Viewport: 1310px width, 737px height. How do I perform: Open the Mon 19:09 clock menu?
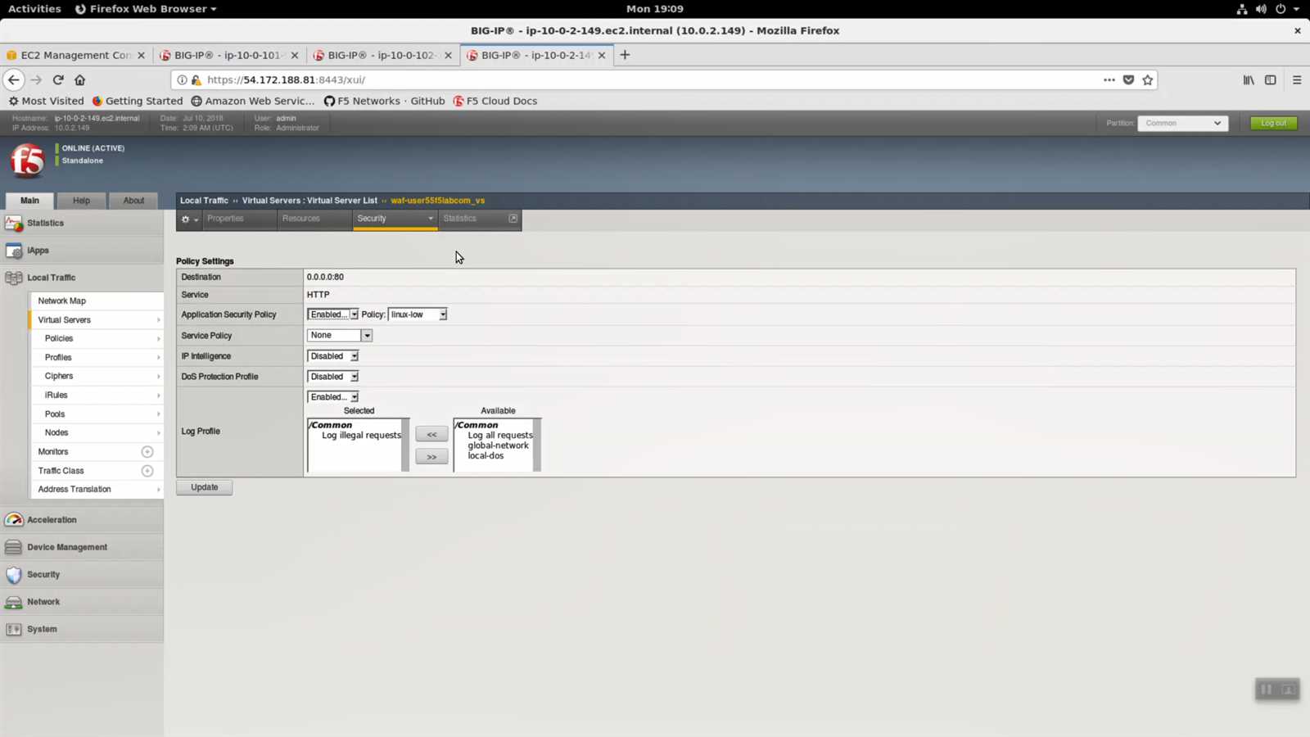654,9
